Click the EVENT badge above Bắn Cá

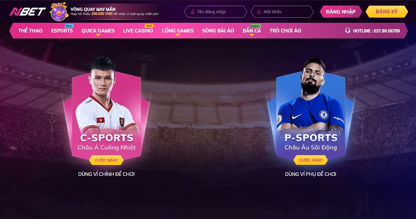(x=255, y=26)
